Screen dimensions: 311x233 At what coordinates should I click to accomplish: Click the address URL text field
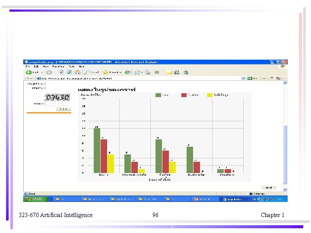pyautogui.click(x=141, y=79)
